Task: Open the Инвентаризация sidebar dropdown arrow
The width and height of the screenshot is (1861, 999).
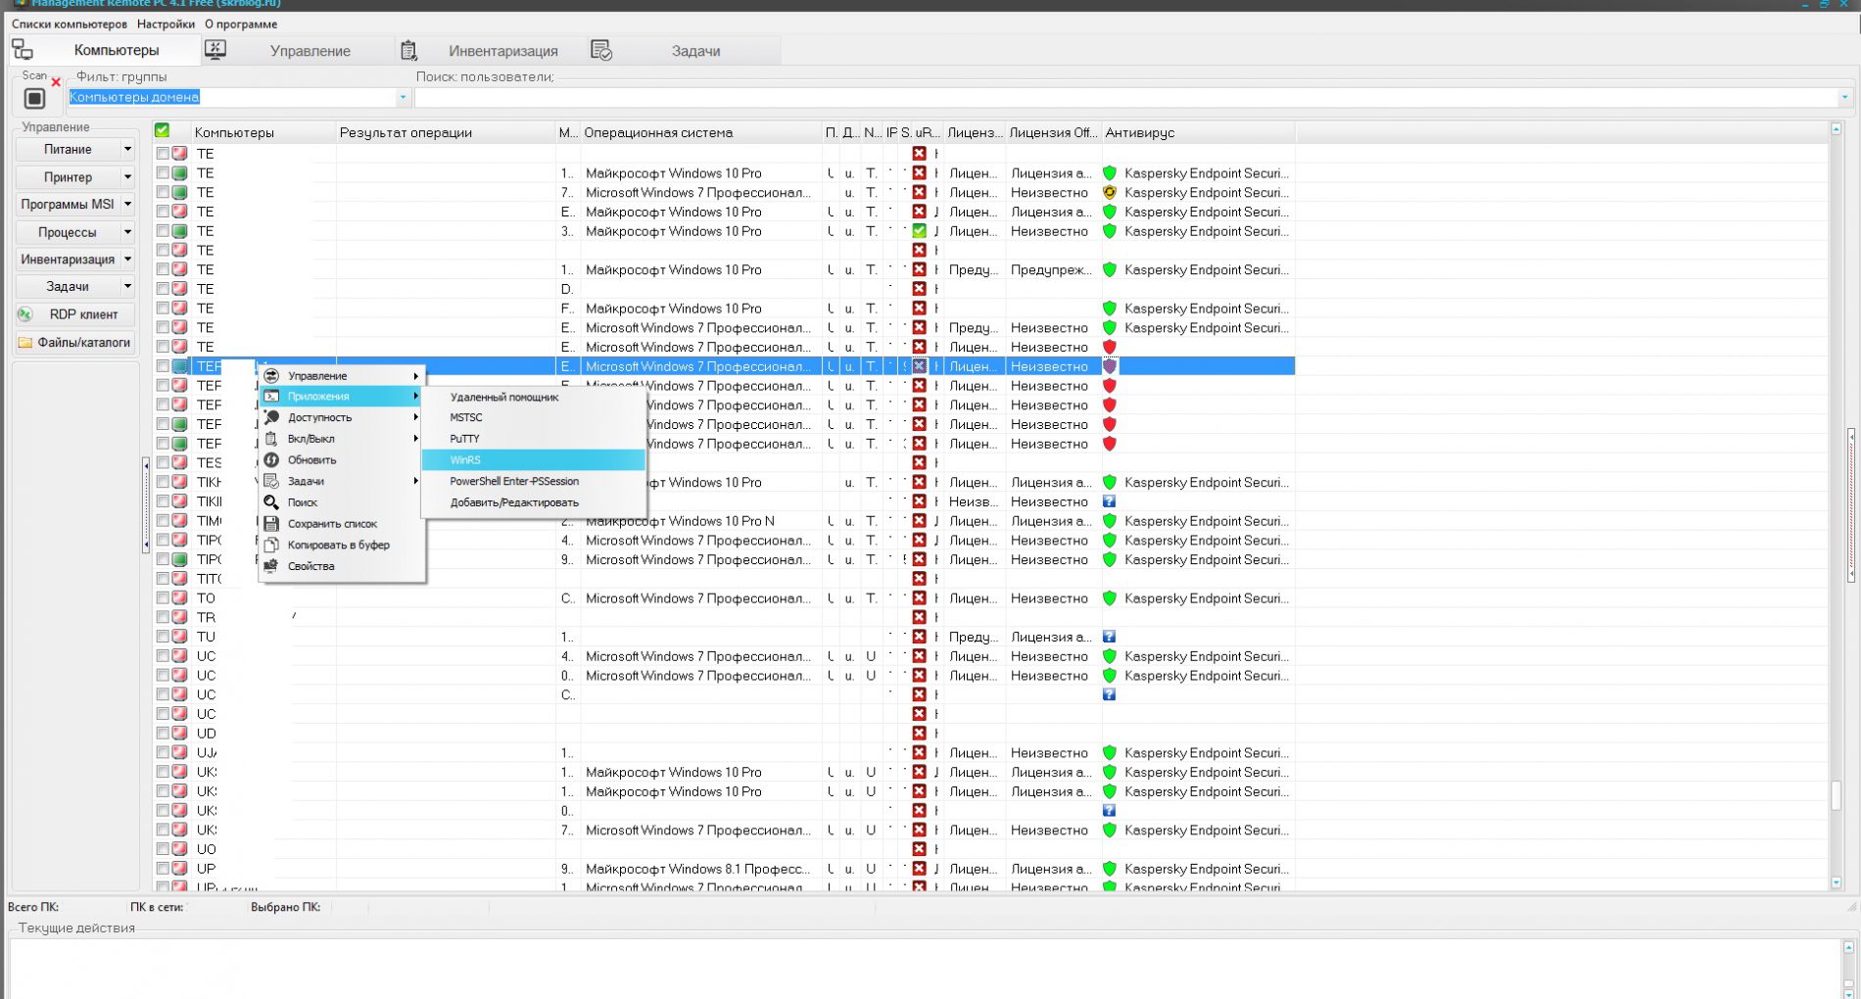Action: click(127, 260)
